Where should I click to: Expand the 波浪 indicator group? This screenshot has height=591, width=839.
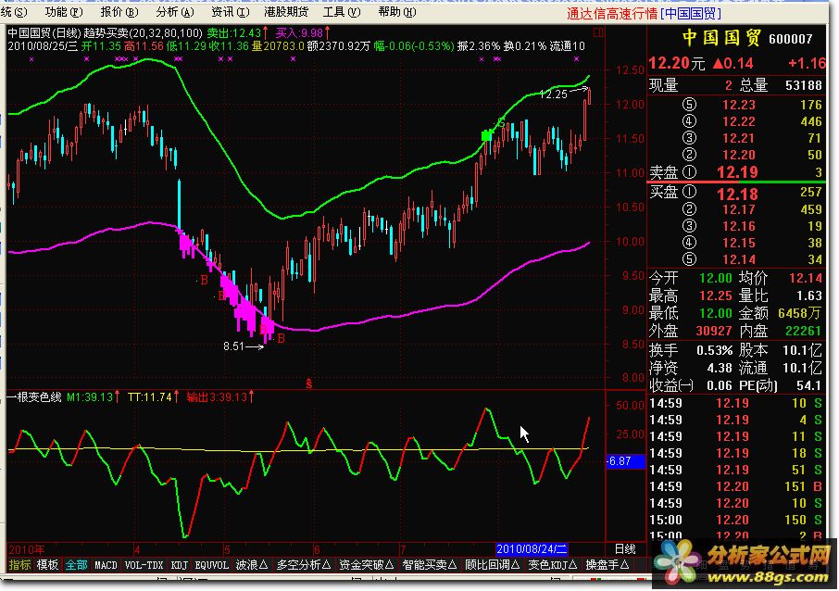252,565
